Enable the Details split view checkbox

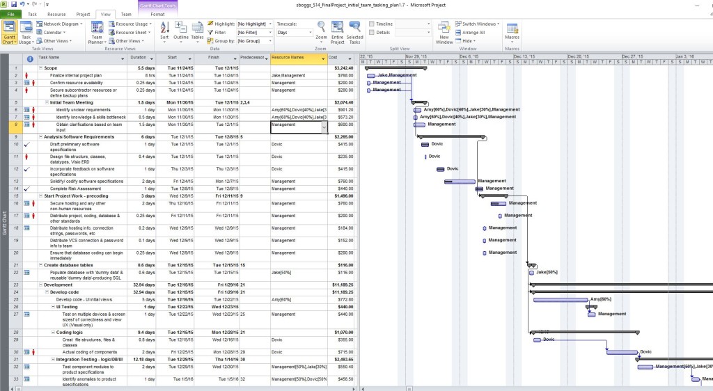(371, 32)
